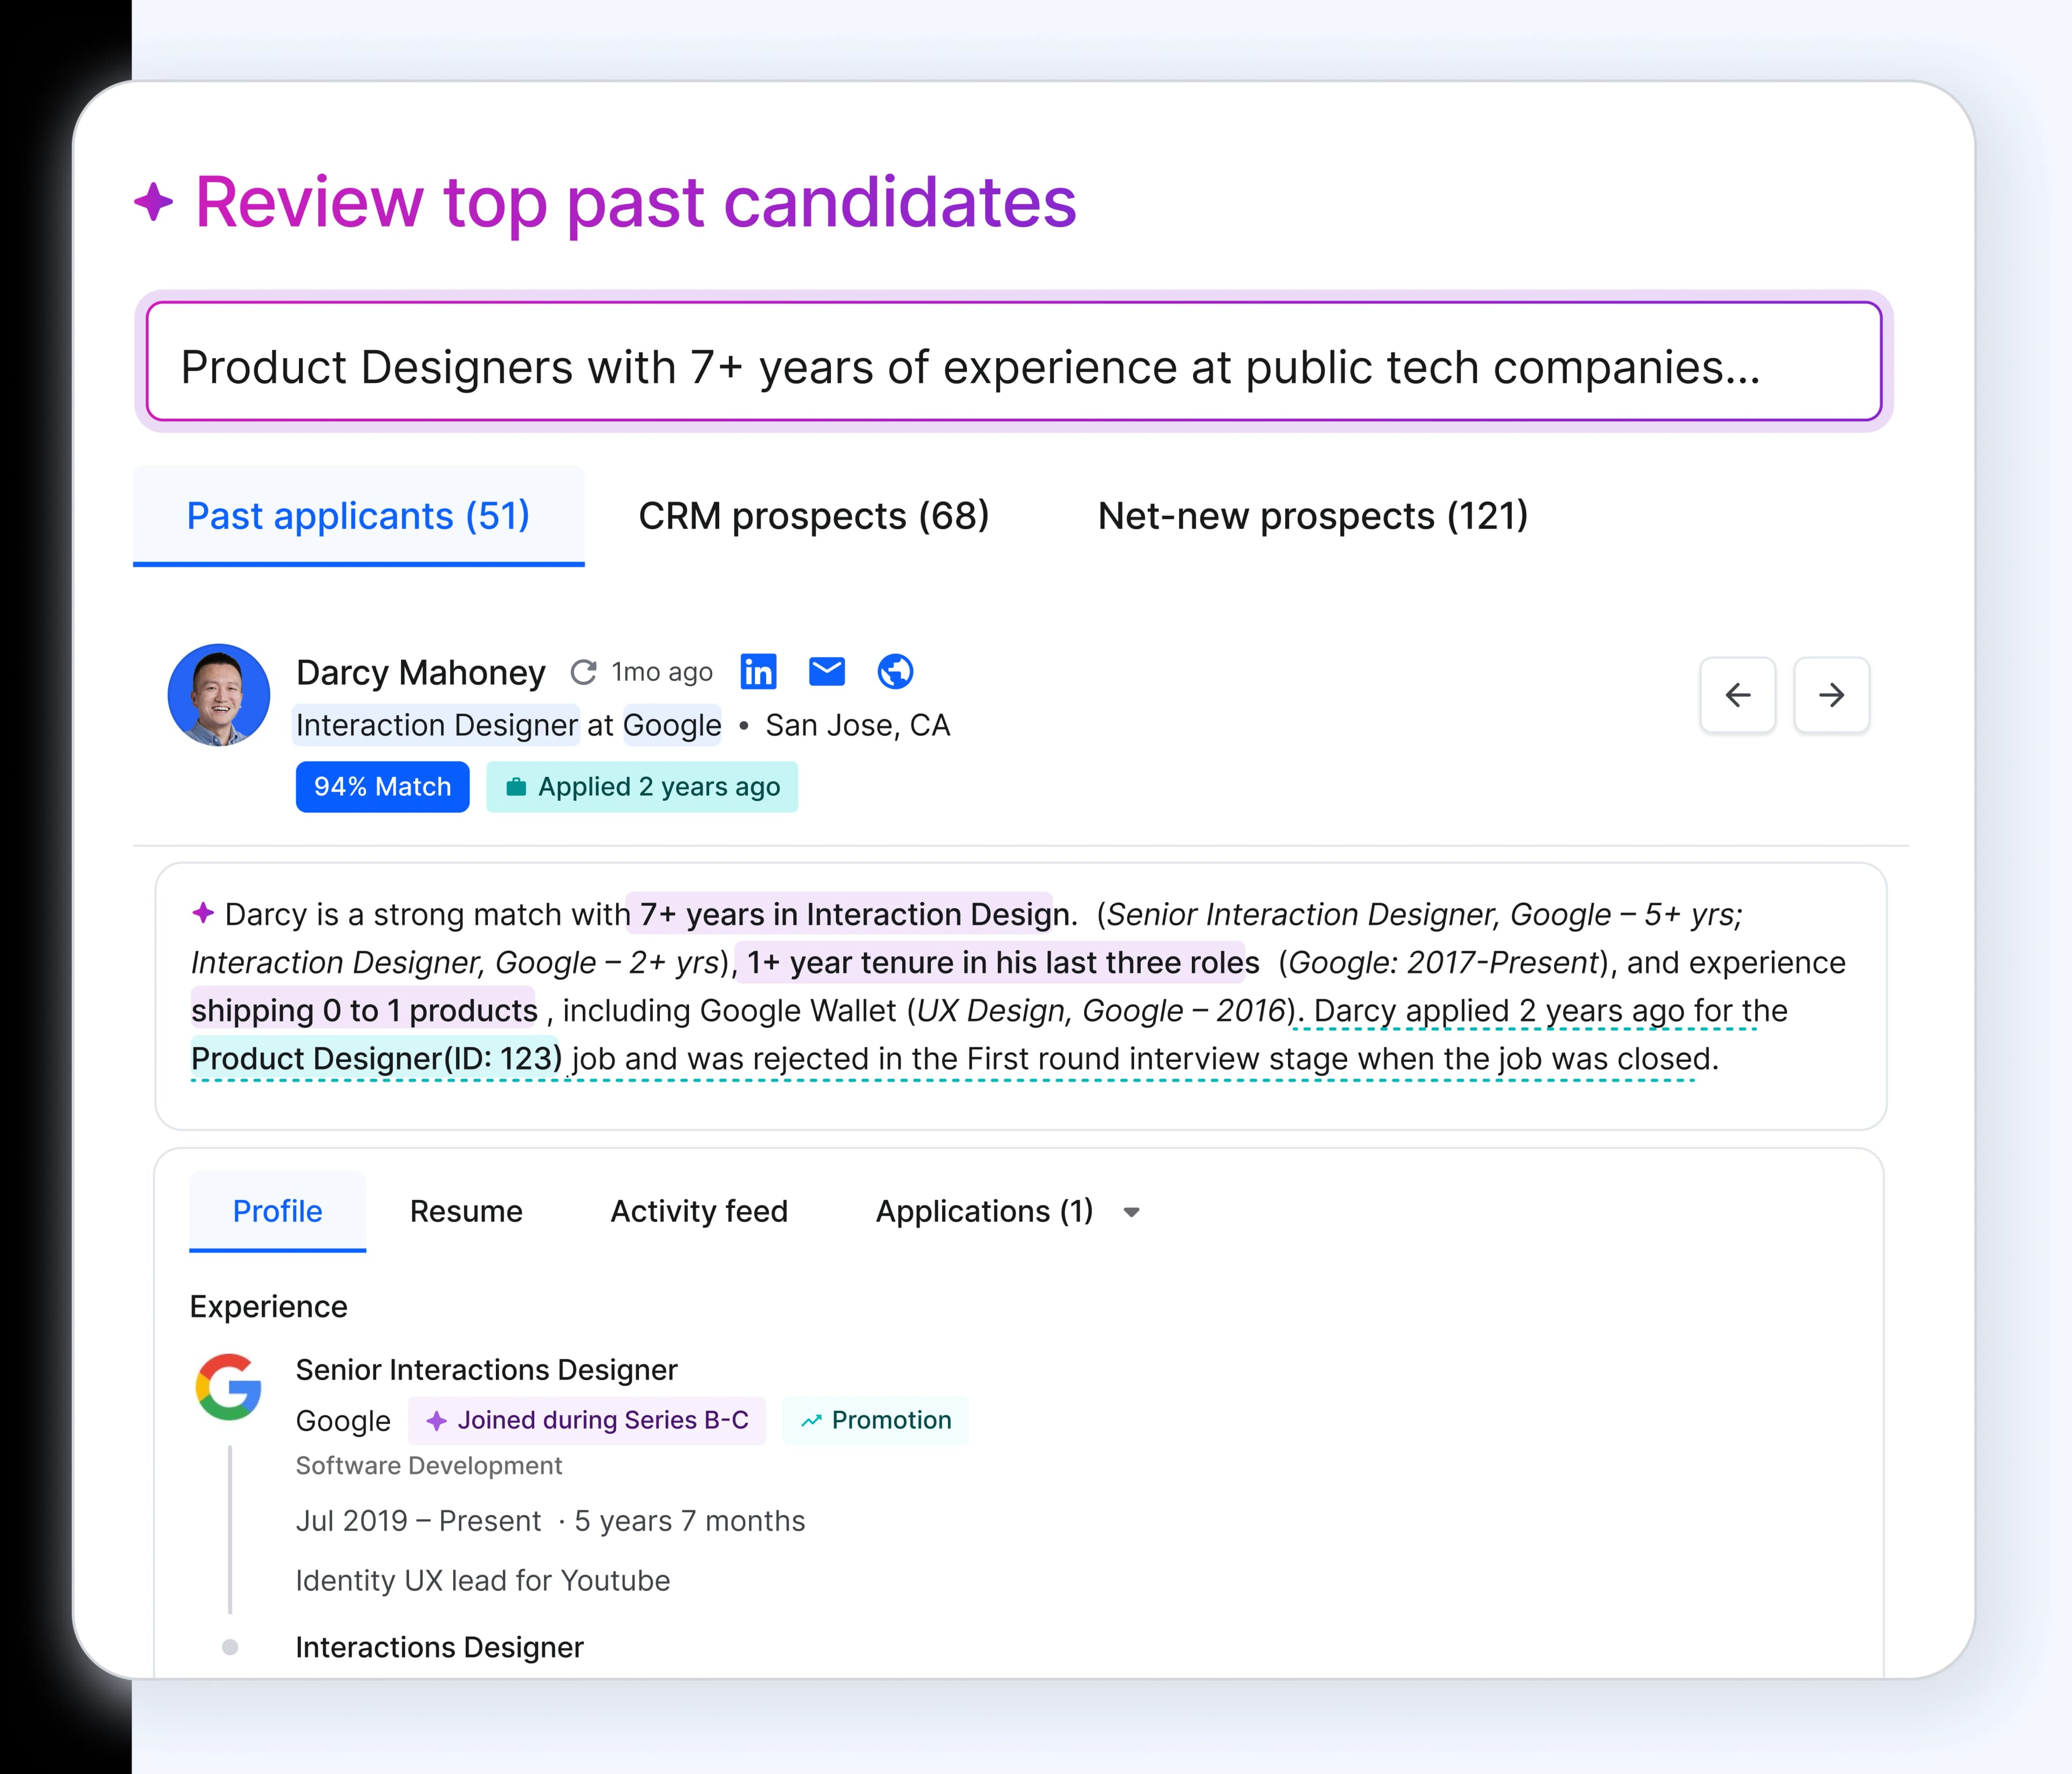
Task: Switch to the CRM prospects (68) tab
Action: click(x=813, y=516)
